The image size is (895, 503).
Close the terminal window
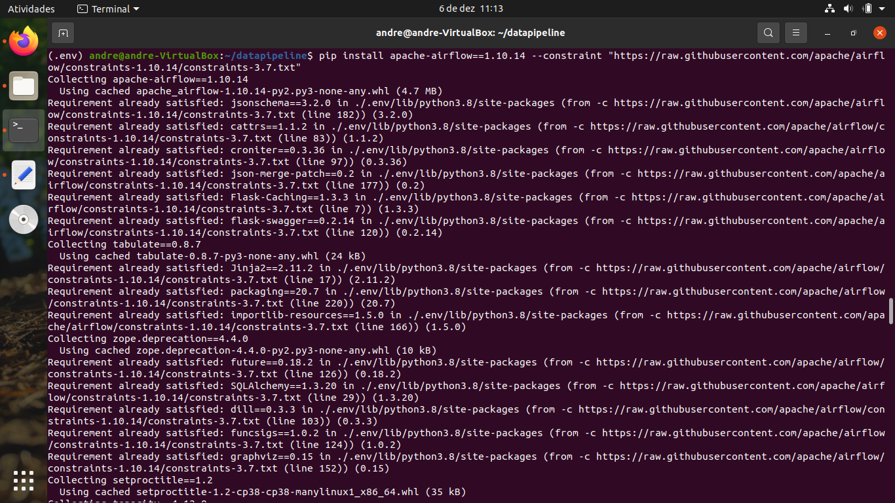tap(879, 33)
